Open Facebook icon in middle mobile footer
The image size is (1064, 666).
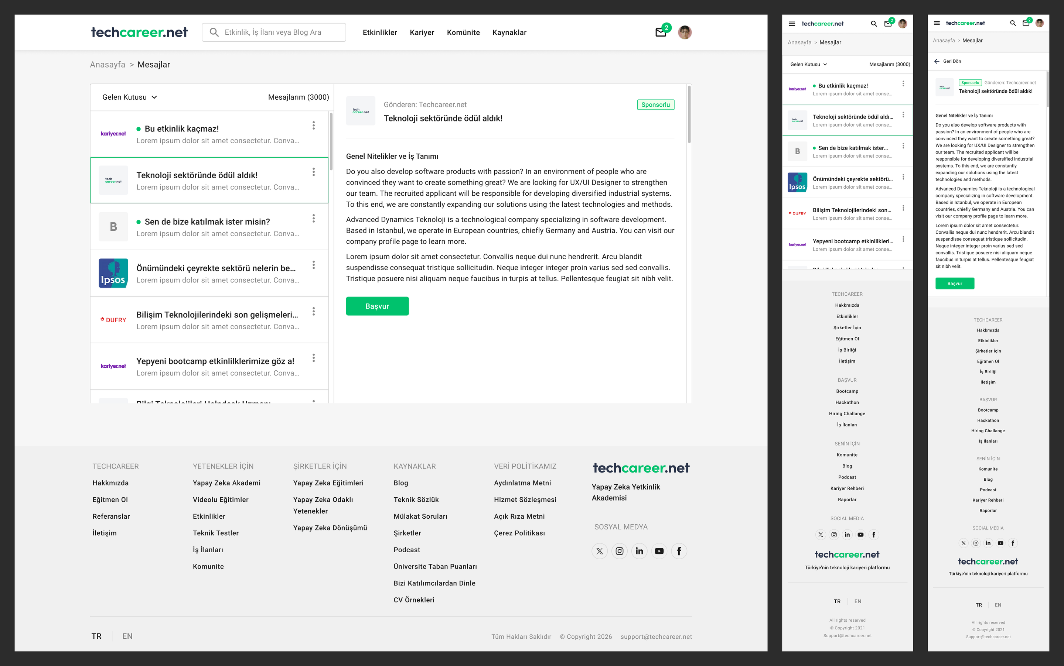874,535
